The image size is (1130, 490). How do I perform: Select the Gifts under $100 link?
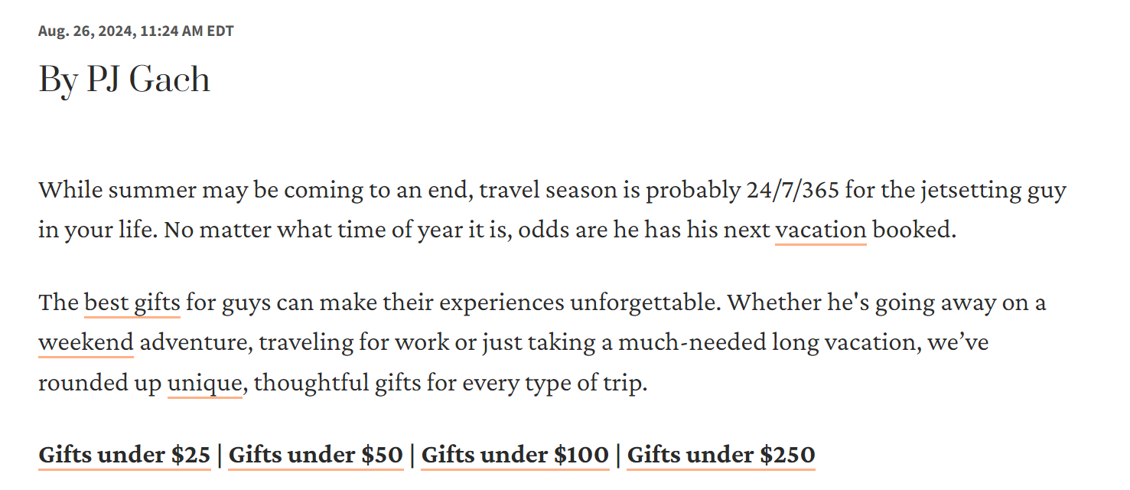[x=515, y=455]
